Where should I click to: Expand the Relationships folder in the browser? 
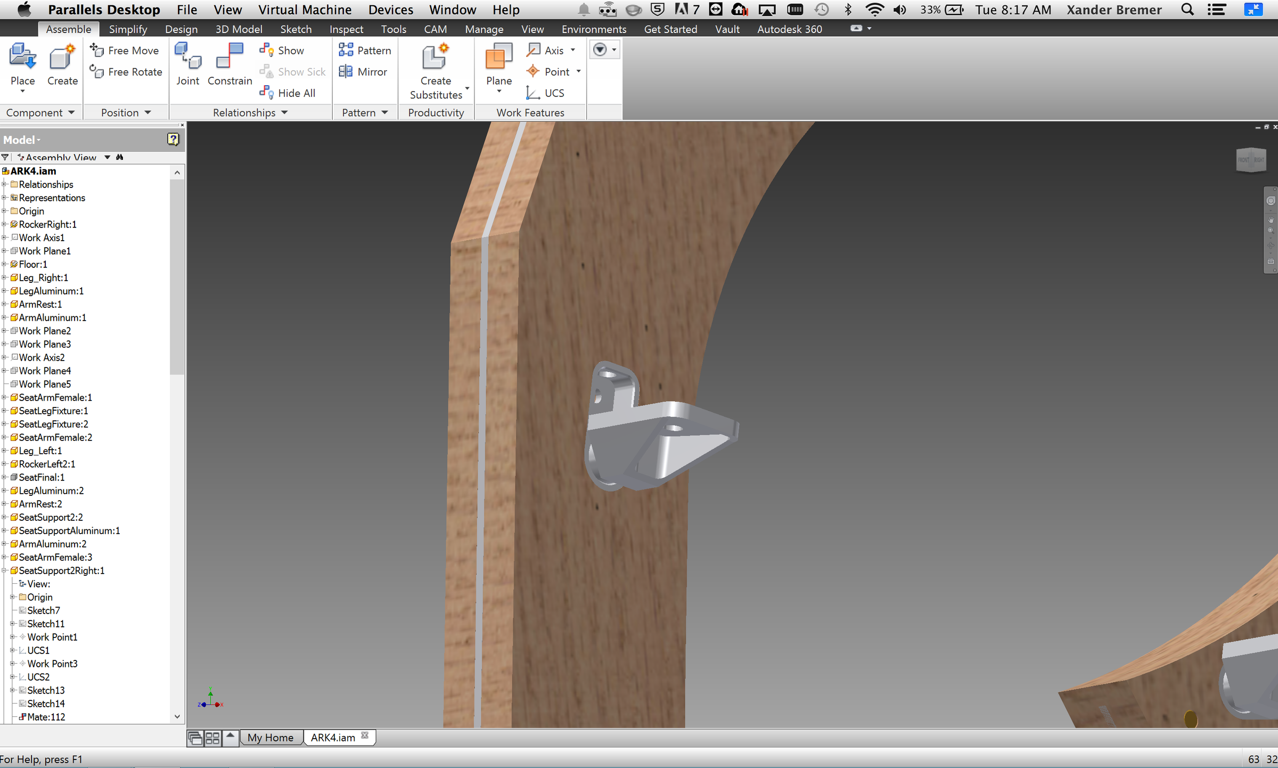point(4,184)
